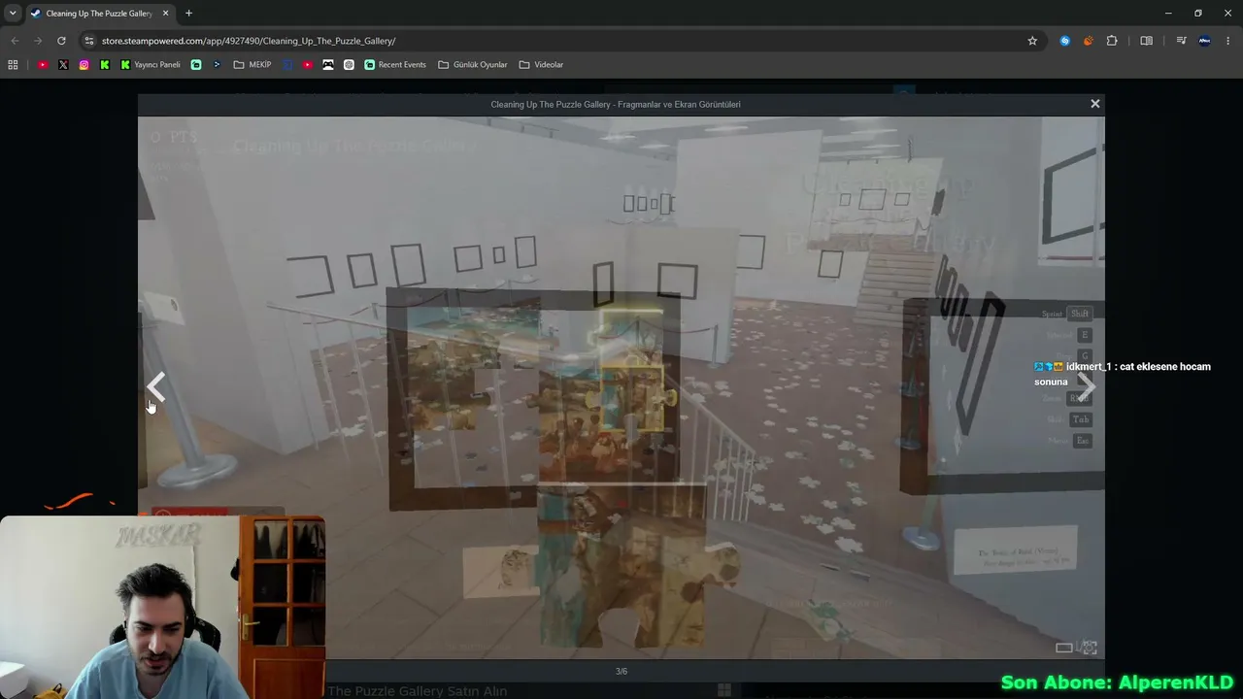
Task: Open the tab search dropdown arrow
Action: coord(13,14)
